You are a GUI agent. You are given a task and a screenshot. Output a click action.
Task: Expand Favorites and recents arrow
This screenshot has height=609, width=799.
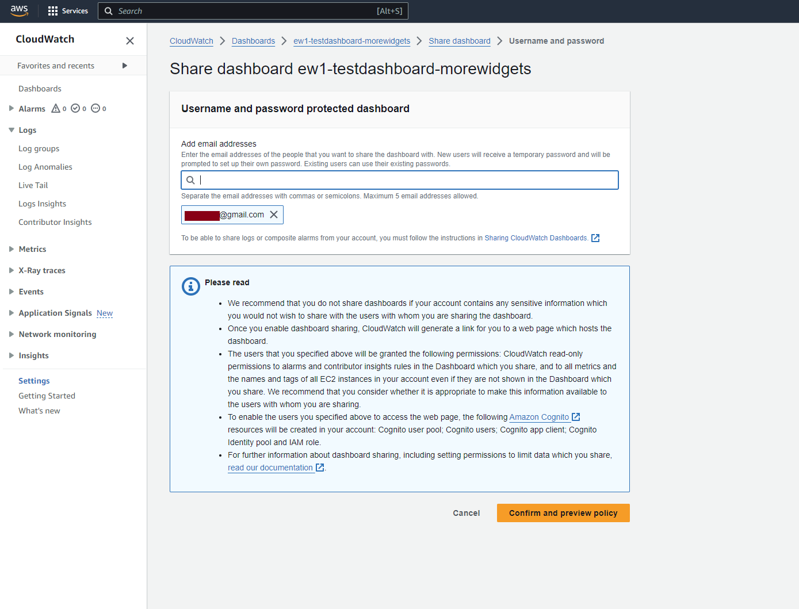coord(125,66)
